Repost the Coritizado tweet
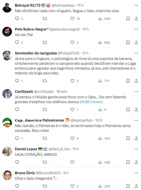141x190 pixels. pos(45,109)
